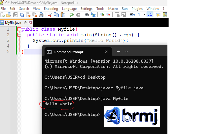Toggle show all characters pilcrow icon

[x=139, y=15]
